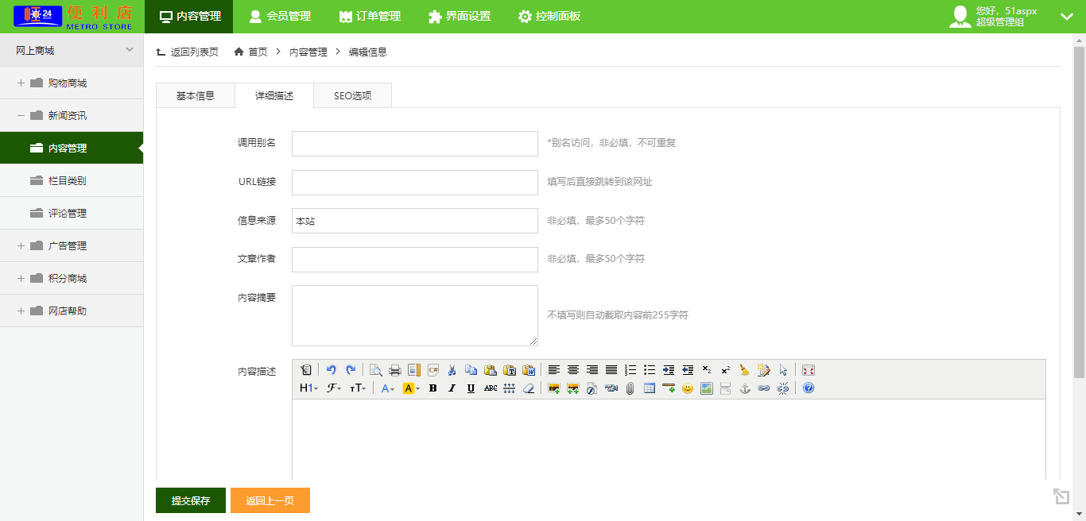Open the editor preview icon
The width and height of the screenshot is (1086, 521).
[x=376, y=370]
